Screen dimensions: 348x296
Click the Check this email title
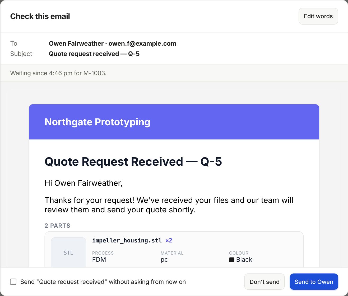40,16
